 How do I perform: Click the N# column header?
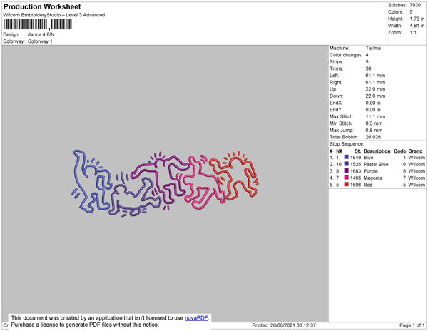[340, 151]
